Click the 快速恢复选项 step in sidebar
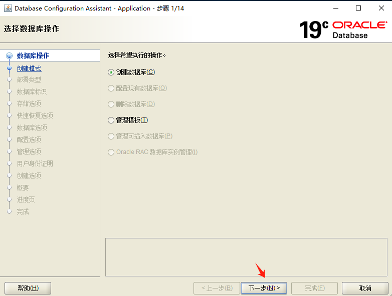 tap(35, 115)
